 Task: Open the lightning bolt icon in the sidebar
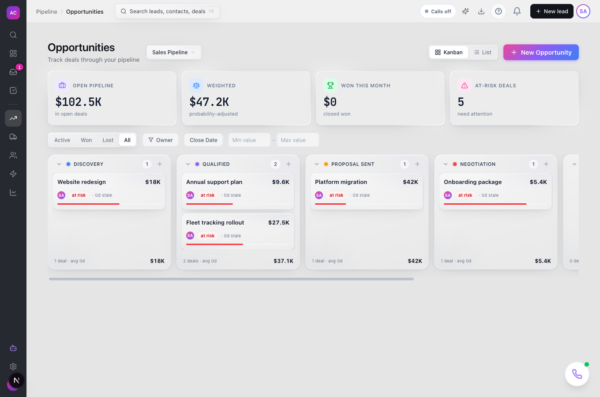pyautogui.click(x=13, y=174)
